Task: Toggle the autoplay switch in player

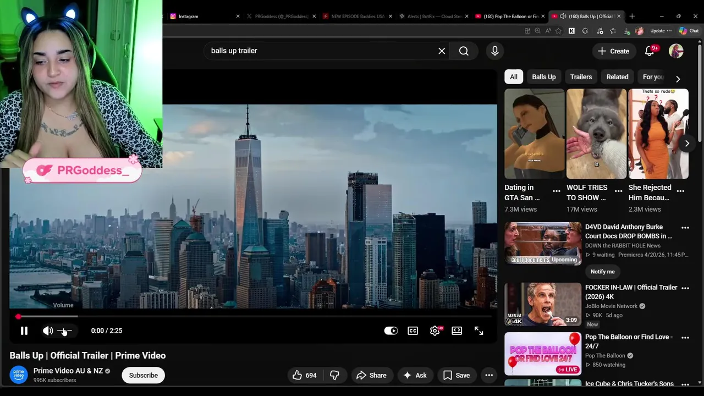Action: (x=391, y=331)
